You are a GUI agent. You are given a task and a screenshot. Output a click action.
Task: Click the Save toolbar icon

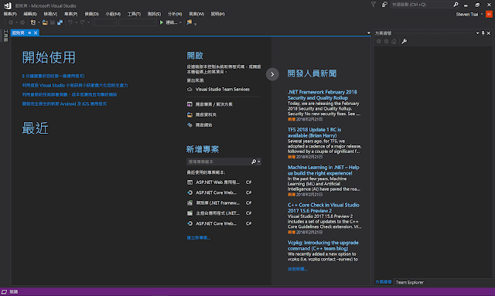click(x=53, y=22)
